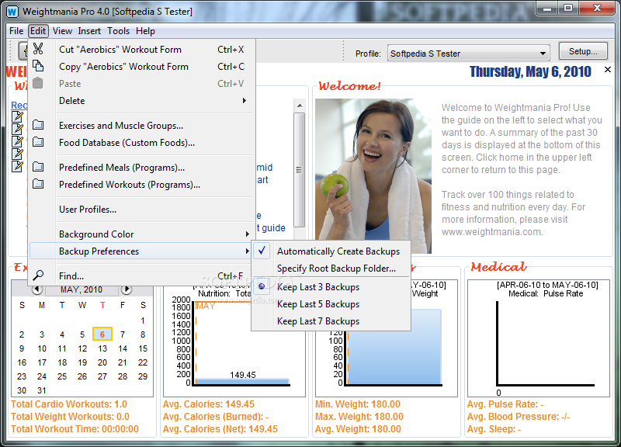Click the Medical Pulse Rate chart
This screenshot has width=621, height=447.
pyautogui.click(x=538, y=338)
